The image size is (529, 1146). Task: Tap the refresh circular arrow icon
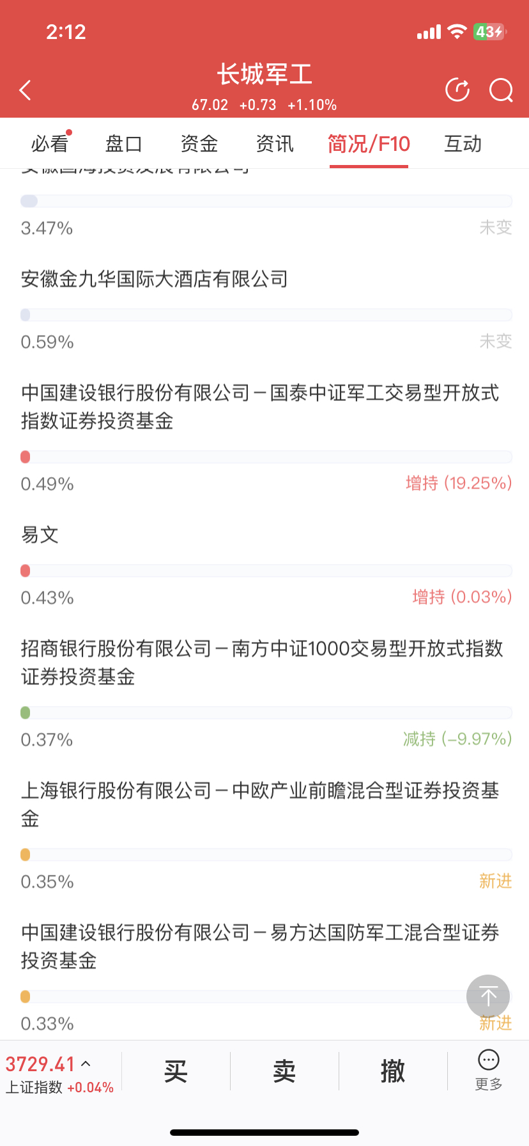coord(457,90)
